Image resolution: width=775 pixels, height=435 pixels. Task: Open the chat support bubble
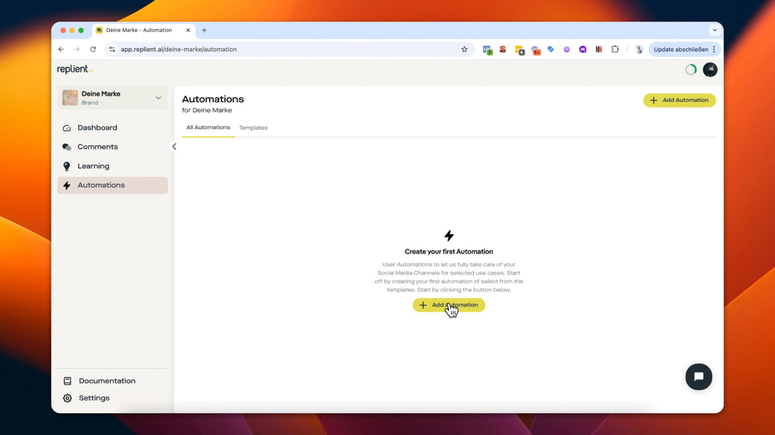[x=699, y=376]
